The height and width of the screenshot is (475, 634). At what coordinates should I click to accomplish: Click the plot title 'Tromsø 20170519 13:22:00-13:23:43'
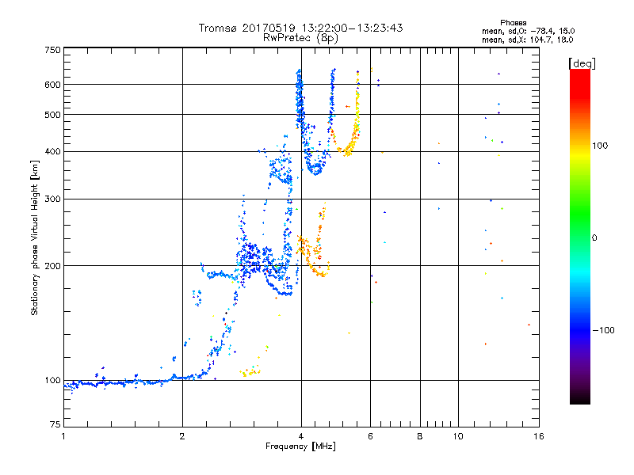(x=300, y=28)
